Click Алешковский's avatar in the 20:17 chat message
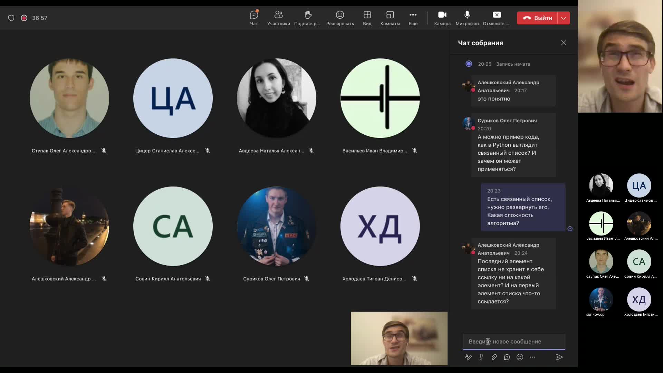 pos(469,86)
